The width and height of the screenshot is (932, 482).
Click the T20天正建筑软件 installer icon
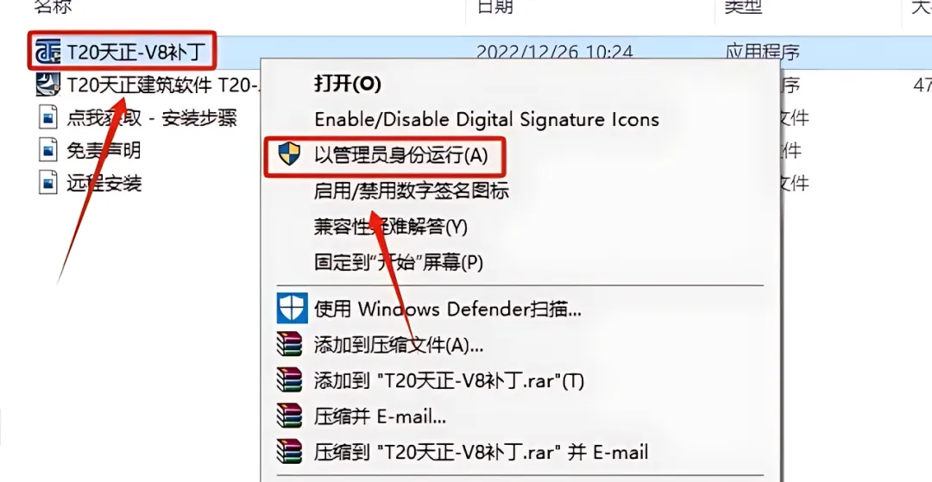[x=48, y=85]
